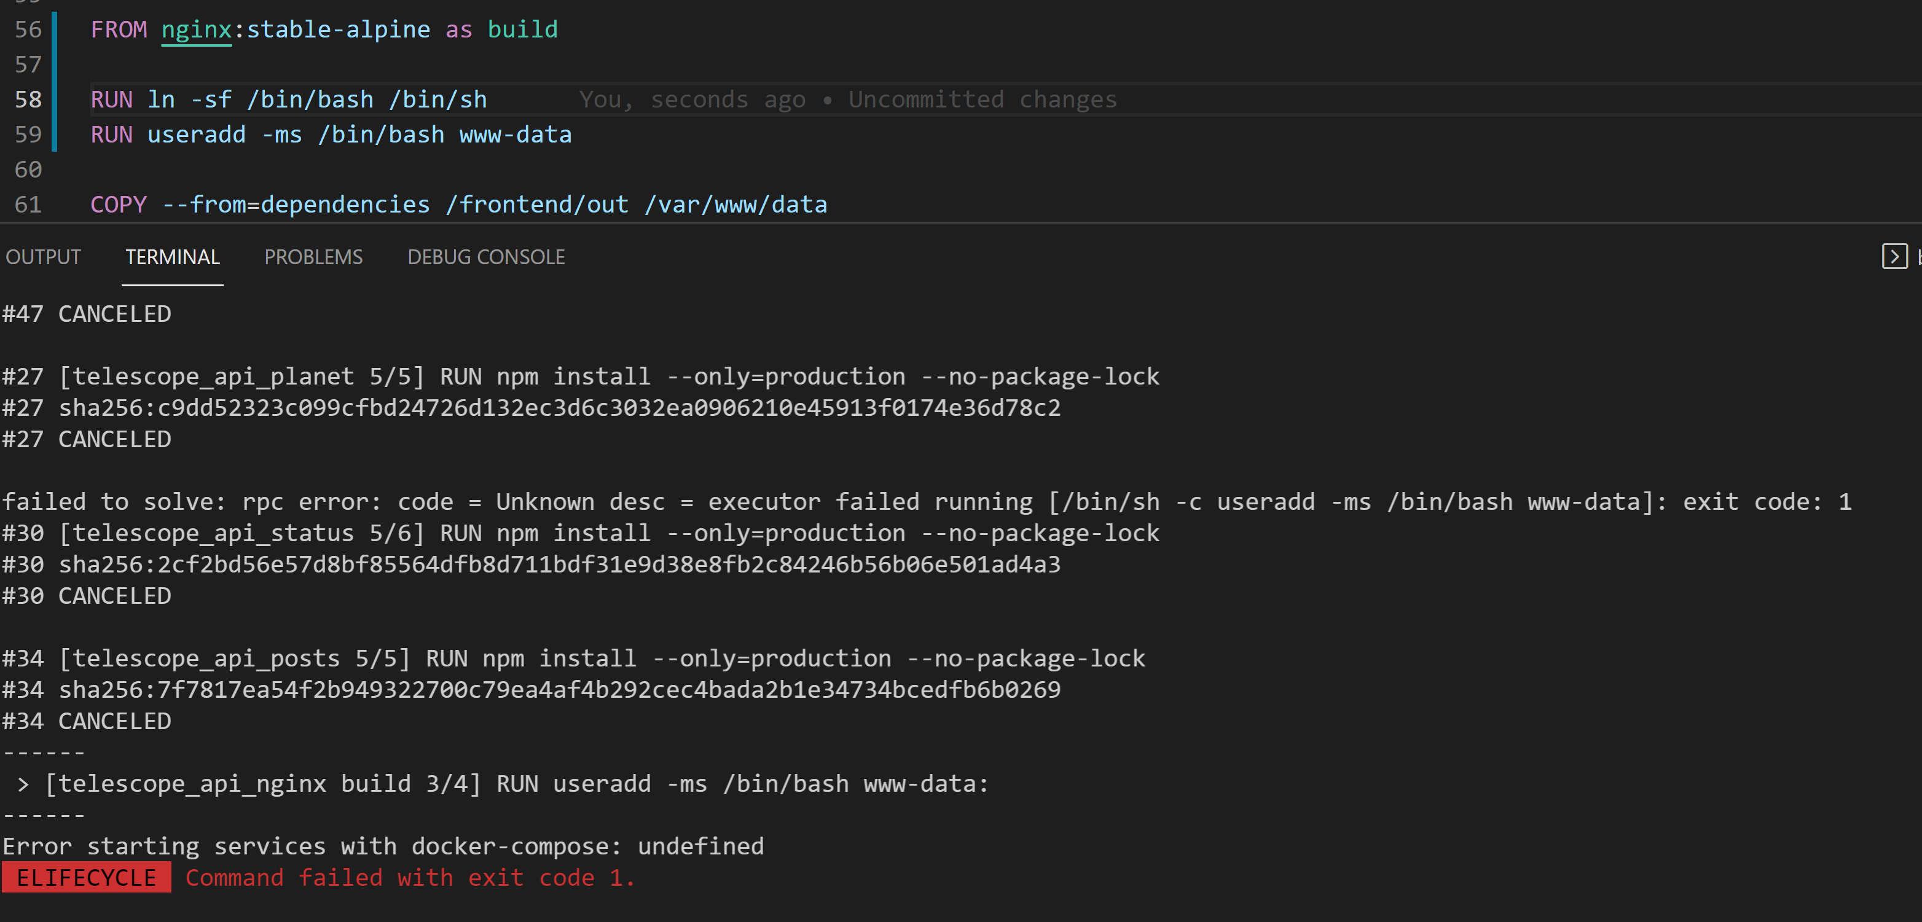Click the 'Error starting services' message
Viewport: 1922px width, 922px height.
[x=382, y=846]
